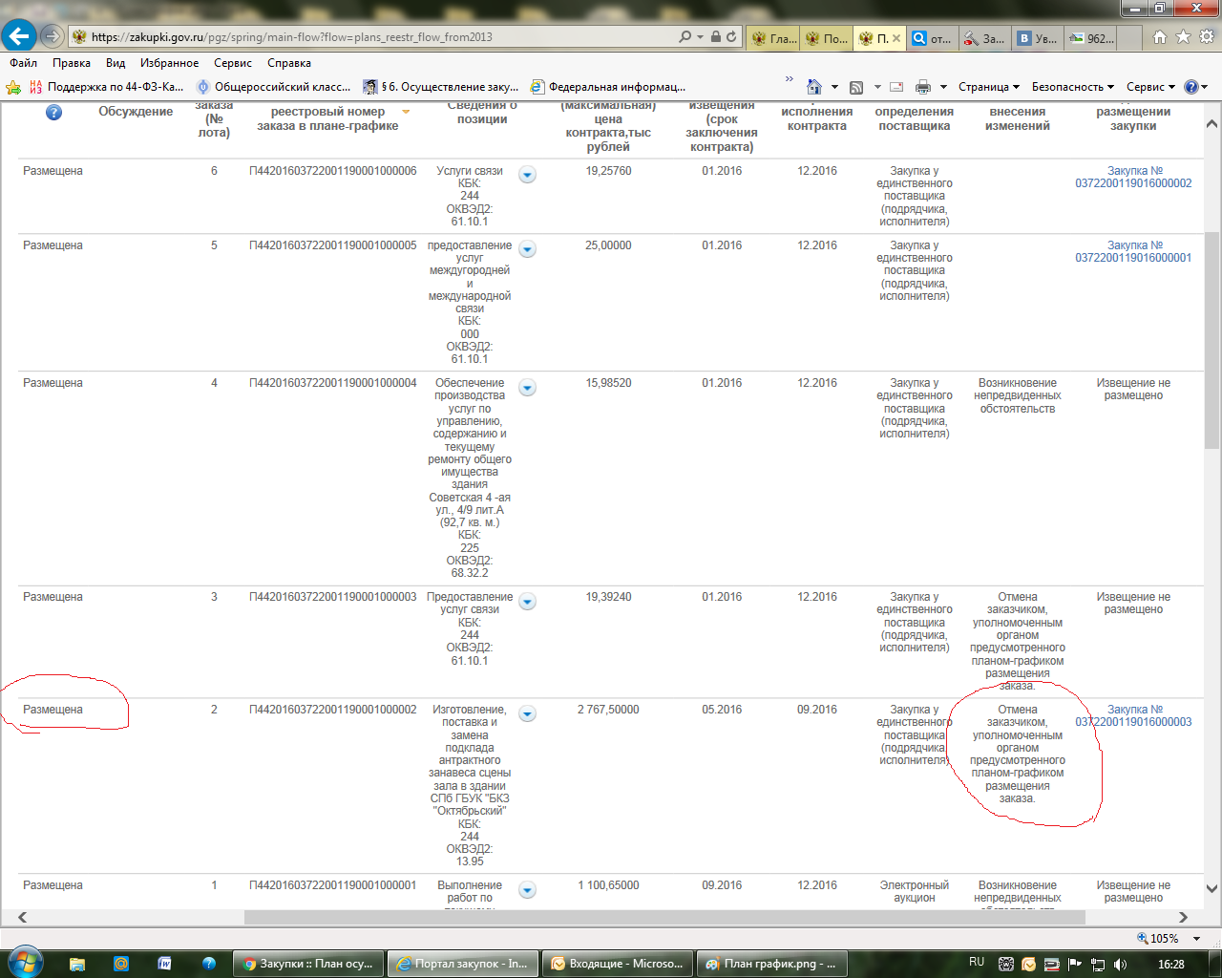
Task: Open browser Tools gear icon
Action: [x=1207, y=37]
